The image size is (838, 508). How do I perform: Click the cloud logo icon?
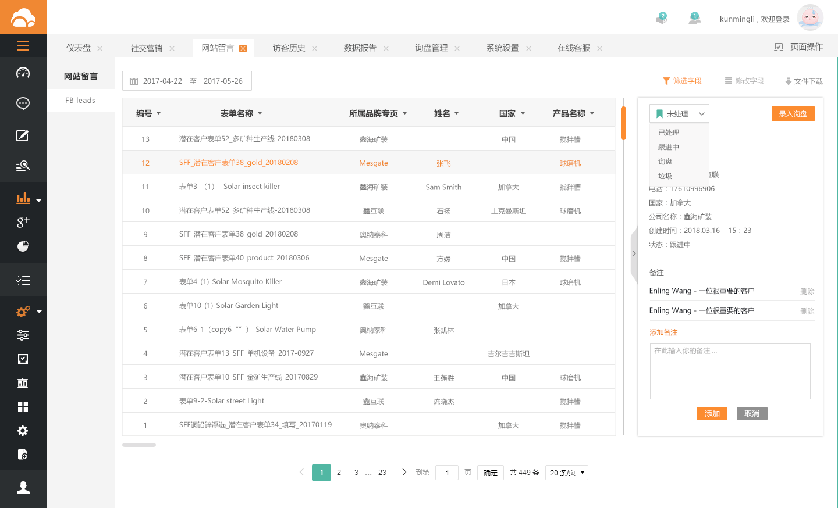[23, 17]
